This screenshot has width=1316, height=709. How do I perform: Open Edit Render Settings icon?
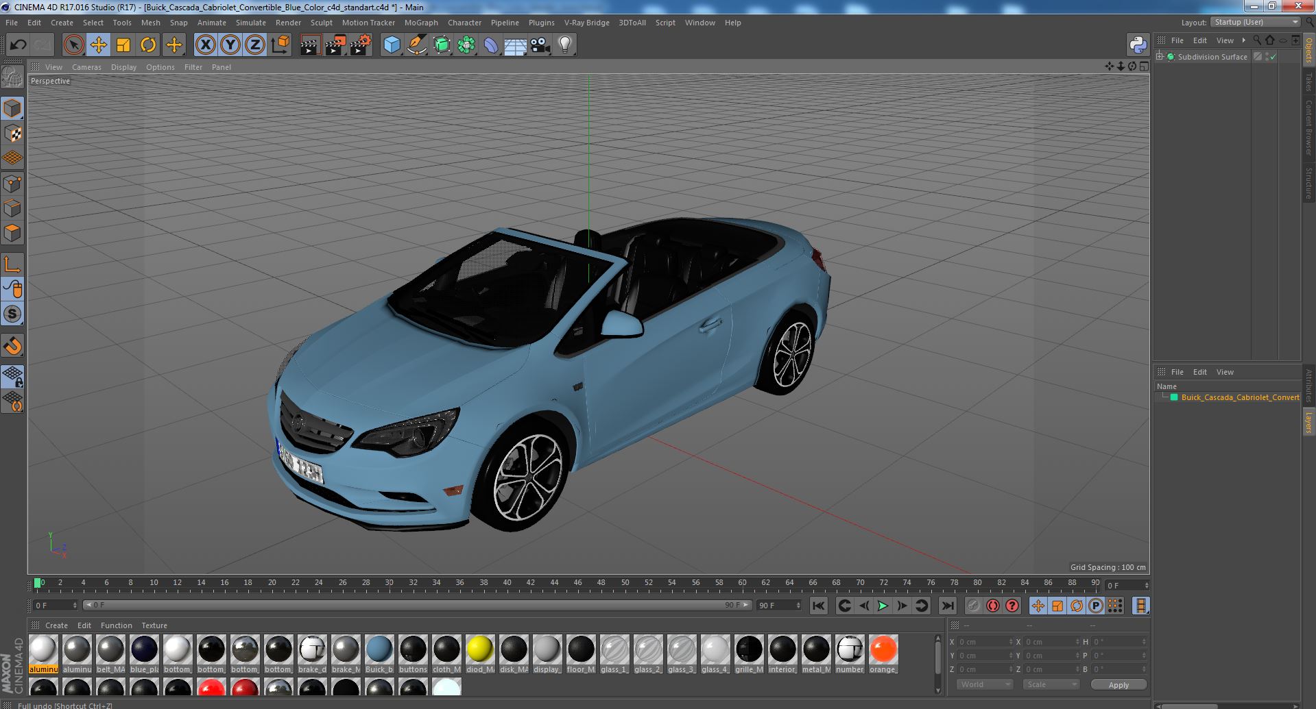[x=361, y=45]
